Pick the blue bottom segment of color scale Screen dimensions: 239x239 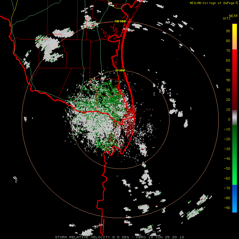(x=234, y=199)
